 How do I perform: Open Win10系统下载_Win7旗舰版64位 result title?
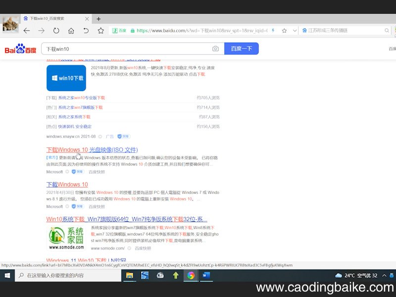(127, 219)
